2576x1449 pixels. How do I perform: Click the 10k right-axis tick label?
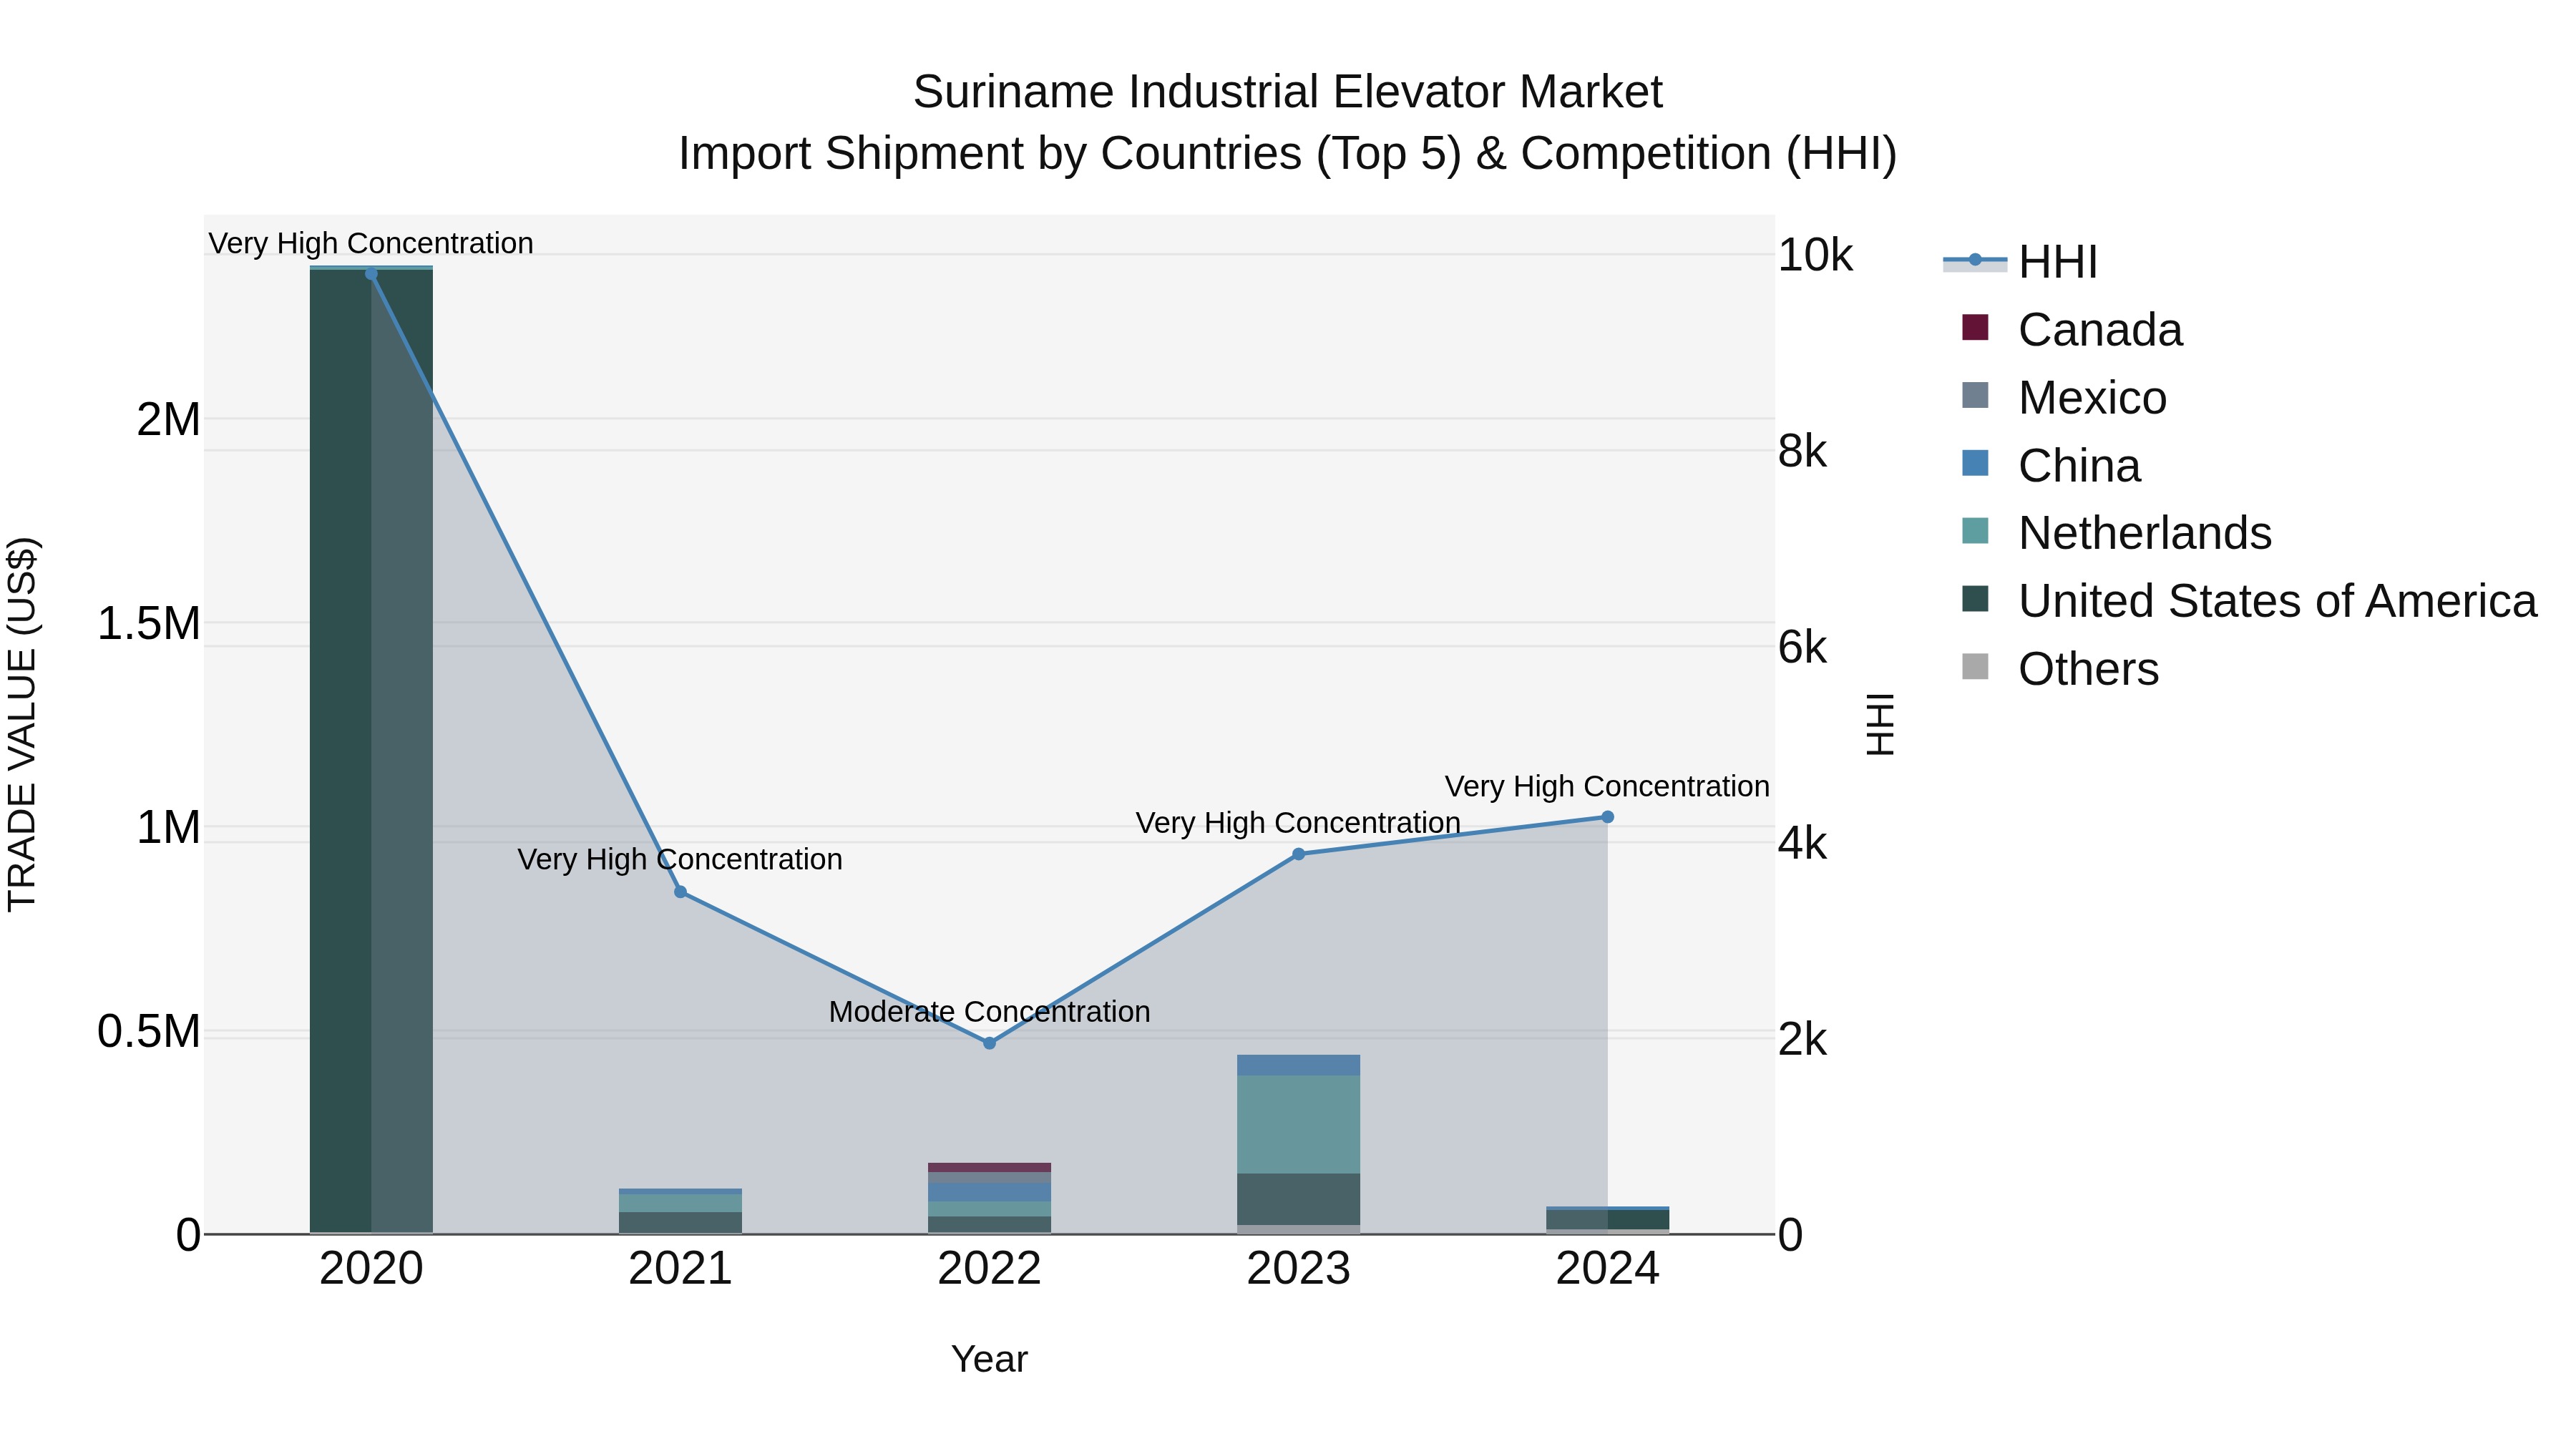(x=1815, y=256)
